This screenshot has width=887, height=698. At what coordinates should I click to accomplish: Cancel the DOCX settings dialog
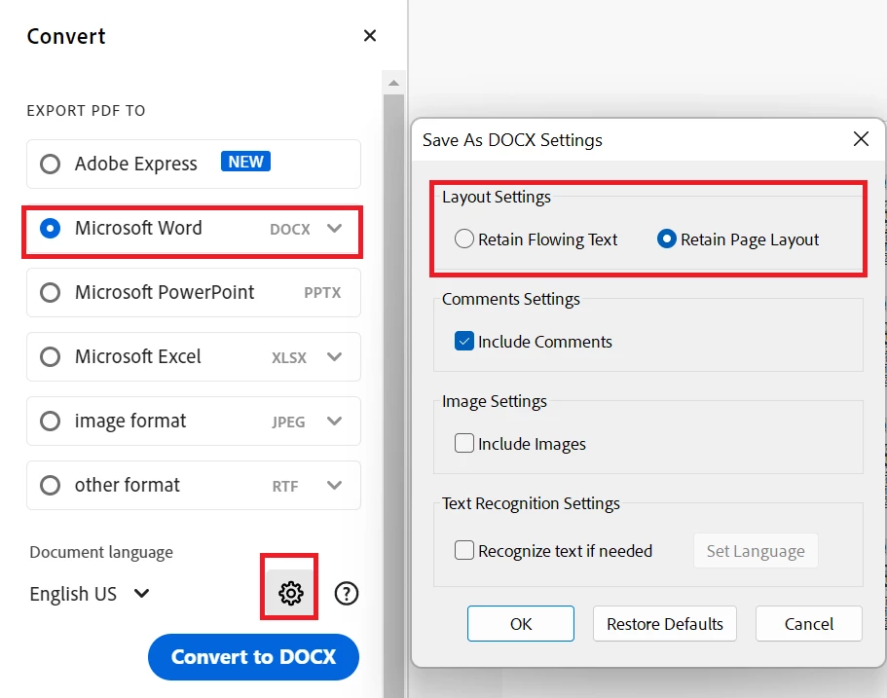pos(808,623)
